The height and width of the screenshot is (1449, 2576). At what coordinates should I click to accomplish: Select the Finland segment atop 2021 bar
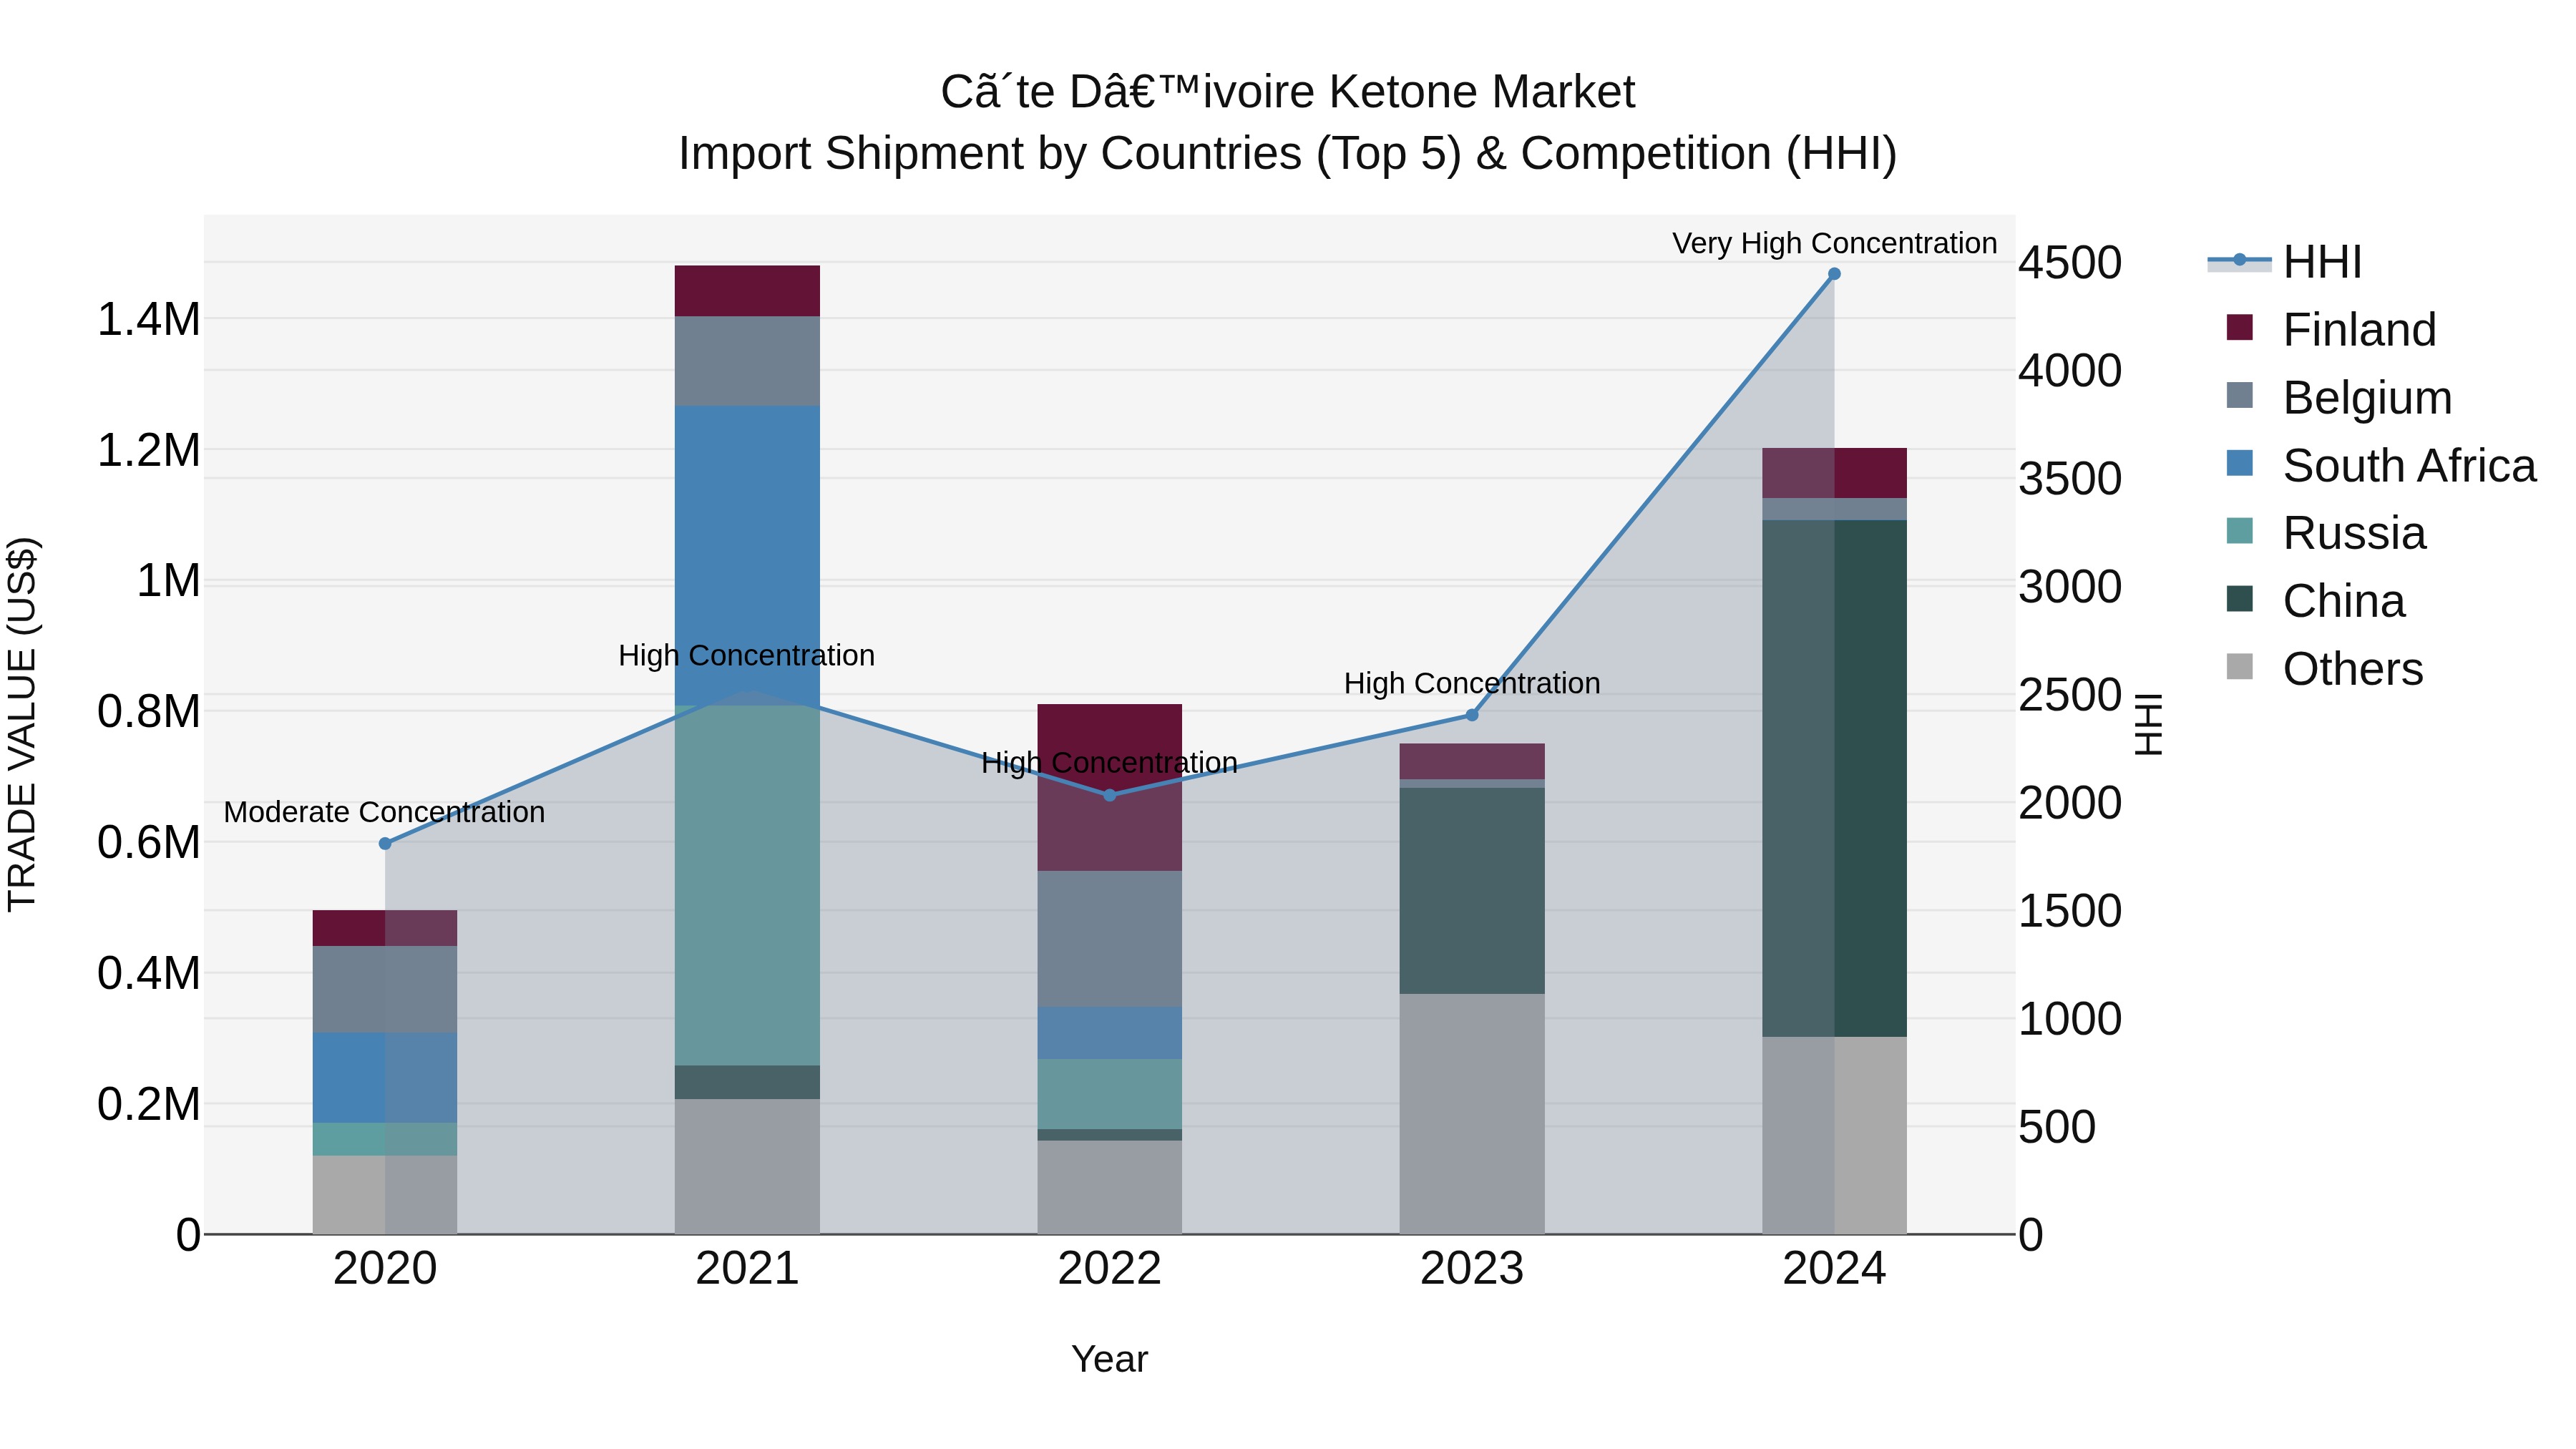point(747,291)
